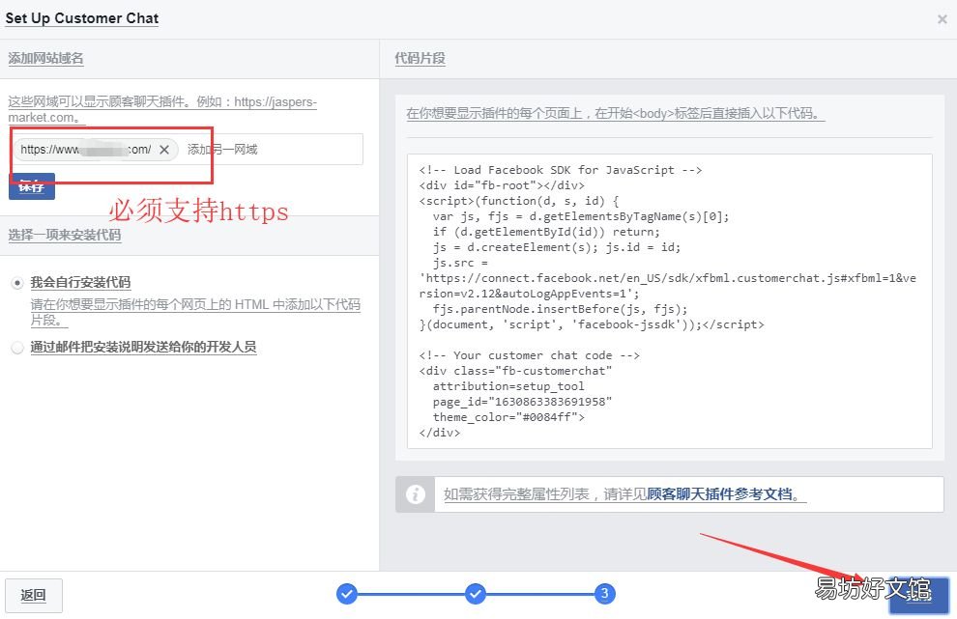Image resolution: width=957 pixels, height=619 pixels.
Task: Click the 代码片段 section heading
Action: tap(420, 59)
